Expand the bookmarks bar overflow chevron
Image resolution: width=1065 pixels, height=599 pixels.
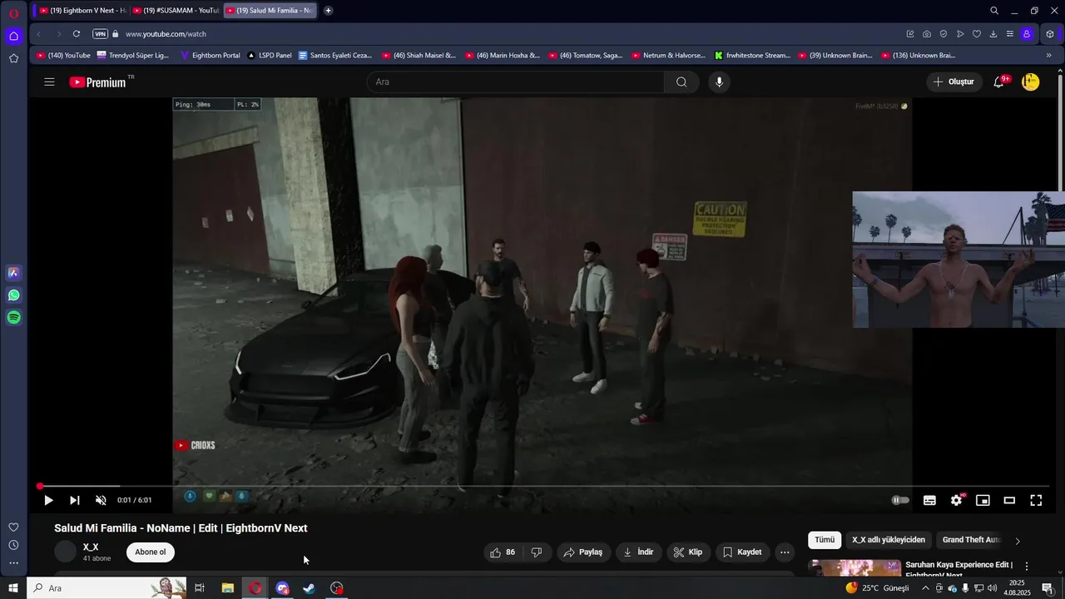tap(1048, 56)
